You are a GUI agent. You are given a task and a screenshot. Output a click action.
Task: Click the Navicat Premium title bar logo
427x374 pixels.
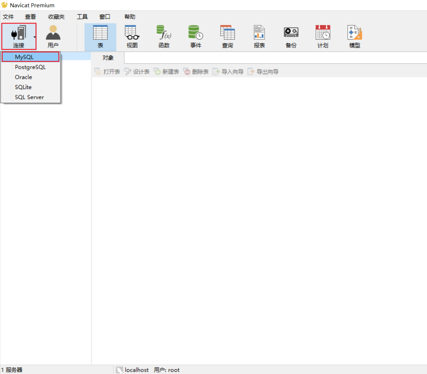point(4,5)
